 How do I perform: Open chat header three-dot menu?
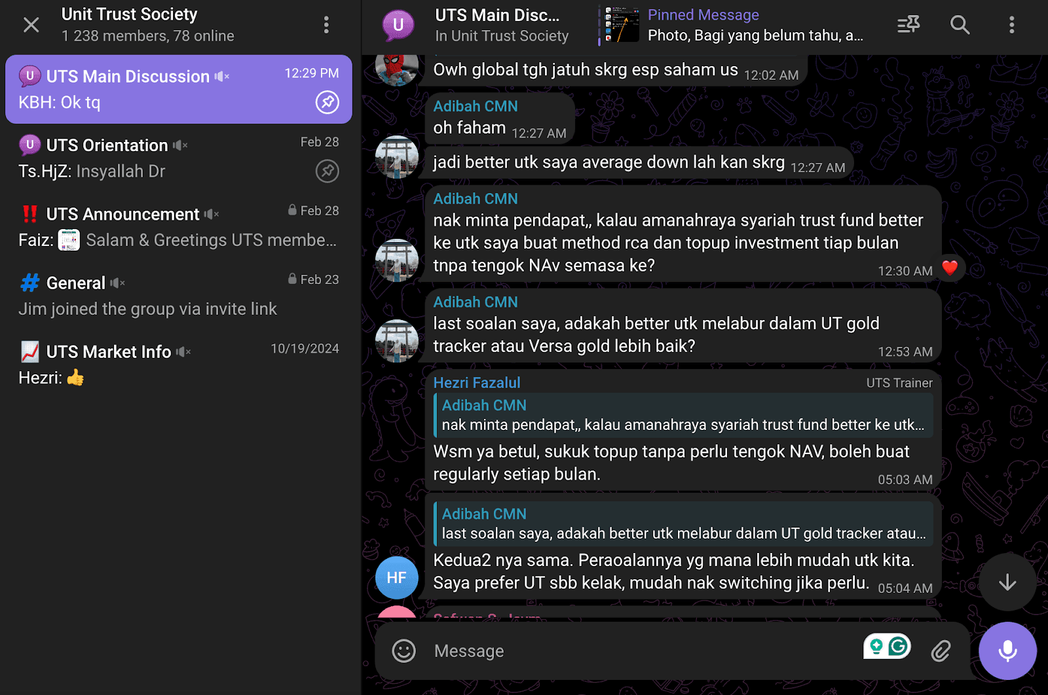click(x=1011, y=25)
